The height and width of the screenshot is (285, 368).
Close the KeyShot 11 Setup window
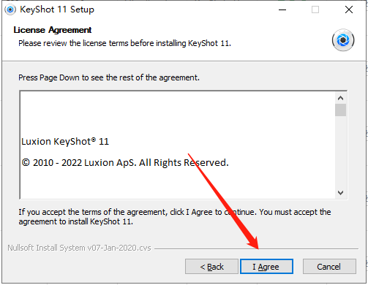pyautogui.click(x=349, y=9)
